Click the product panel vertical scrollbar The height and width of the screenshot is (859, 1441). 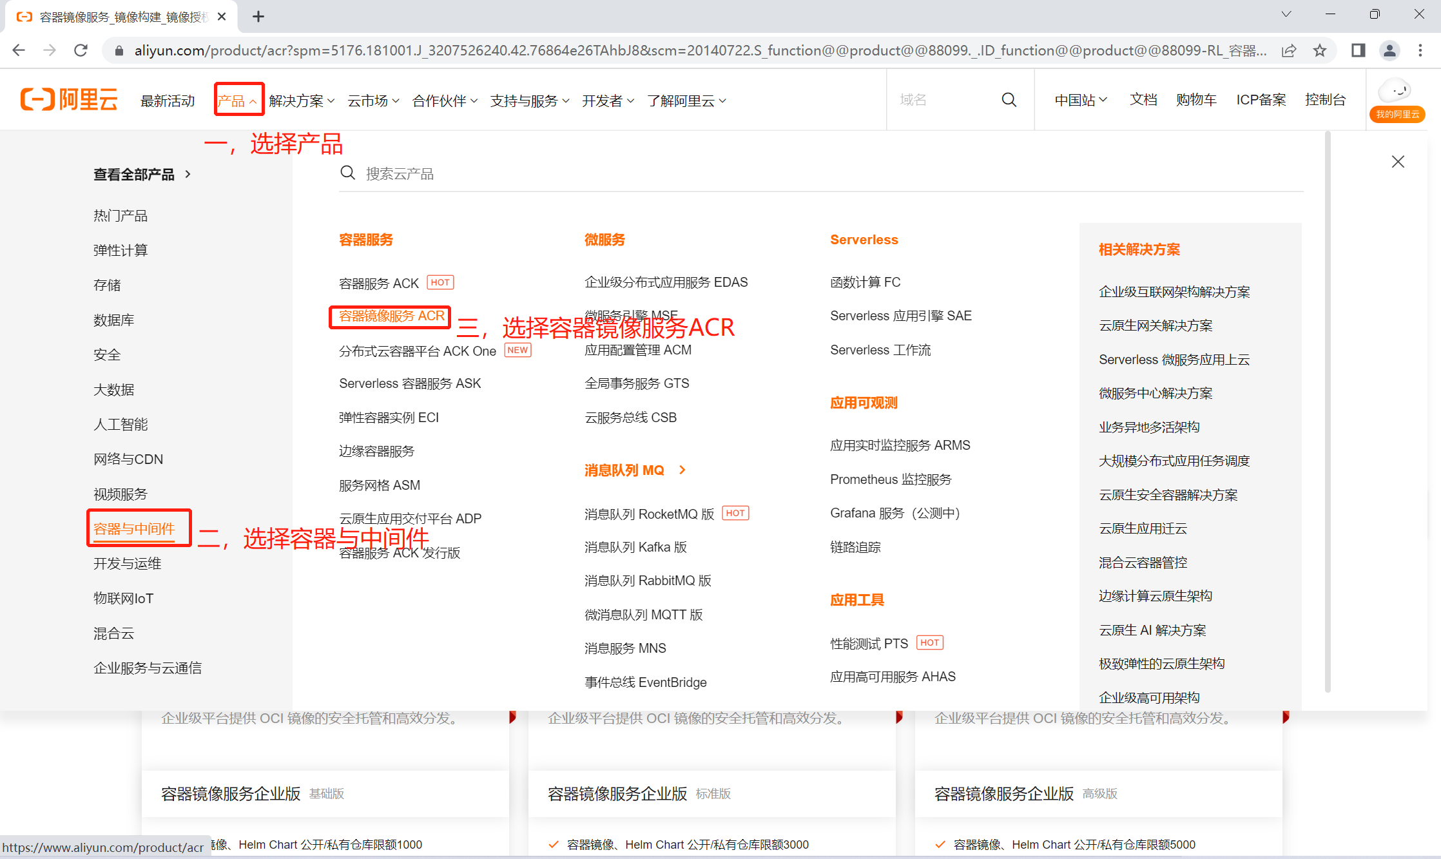1328,412
